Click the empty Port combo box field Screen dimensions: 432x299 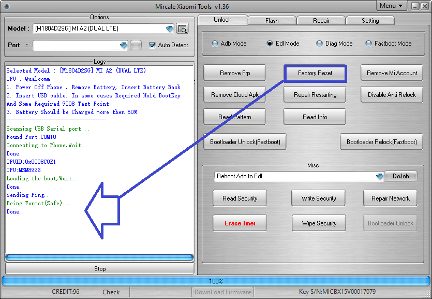click(x=80, y=45)
